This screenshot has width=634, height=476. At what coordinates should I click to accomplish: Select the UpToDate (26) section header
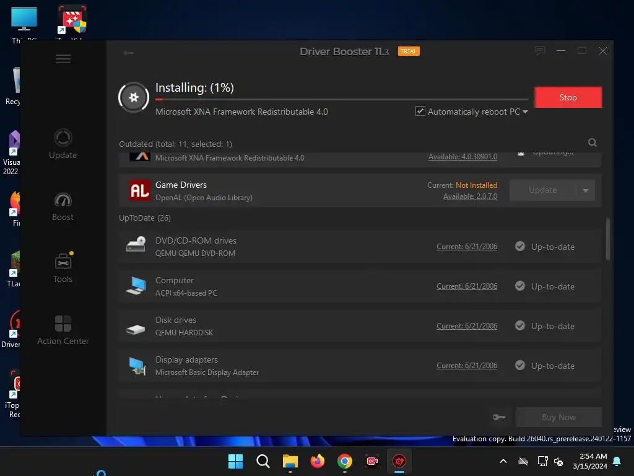[145, 218]
